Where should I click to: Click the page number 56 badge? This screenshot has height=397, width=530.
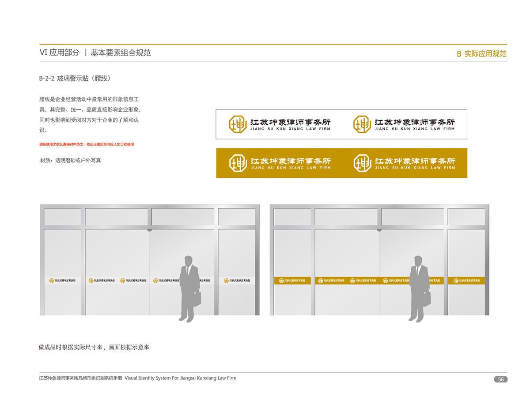pyautogui.click(x=500, y=379)
